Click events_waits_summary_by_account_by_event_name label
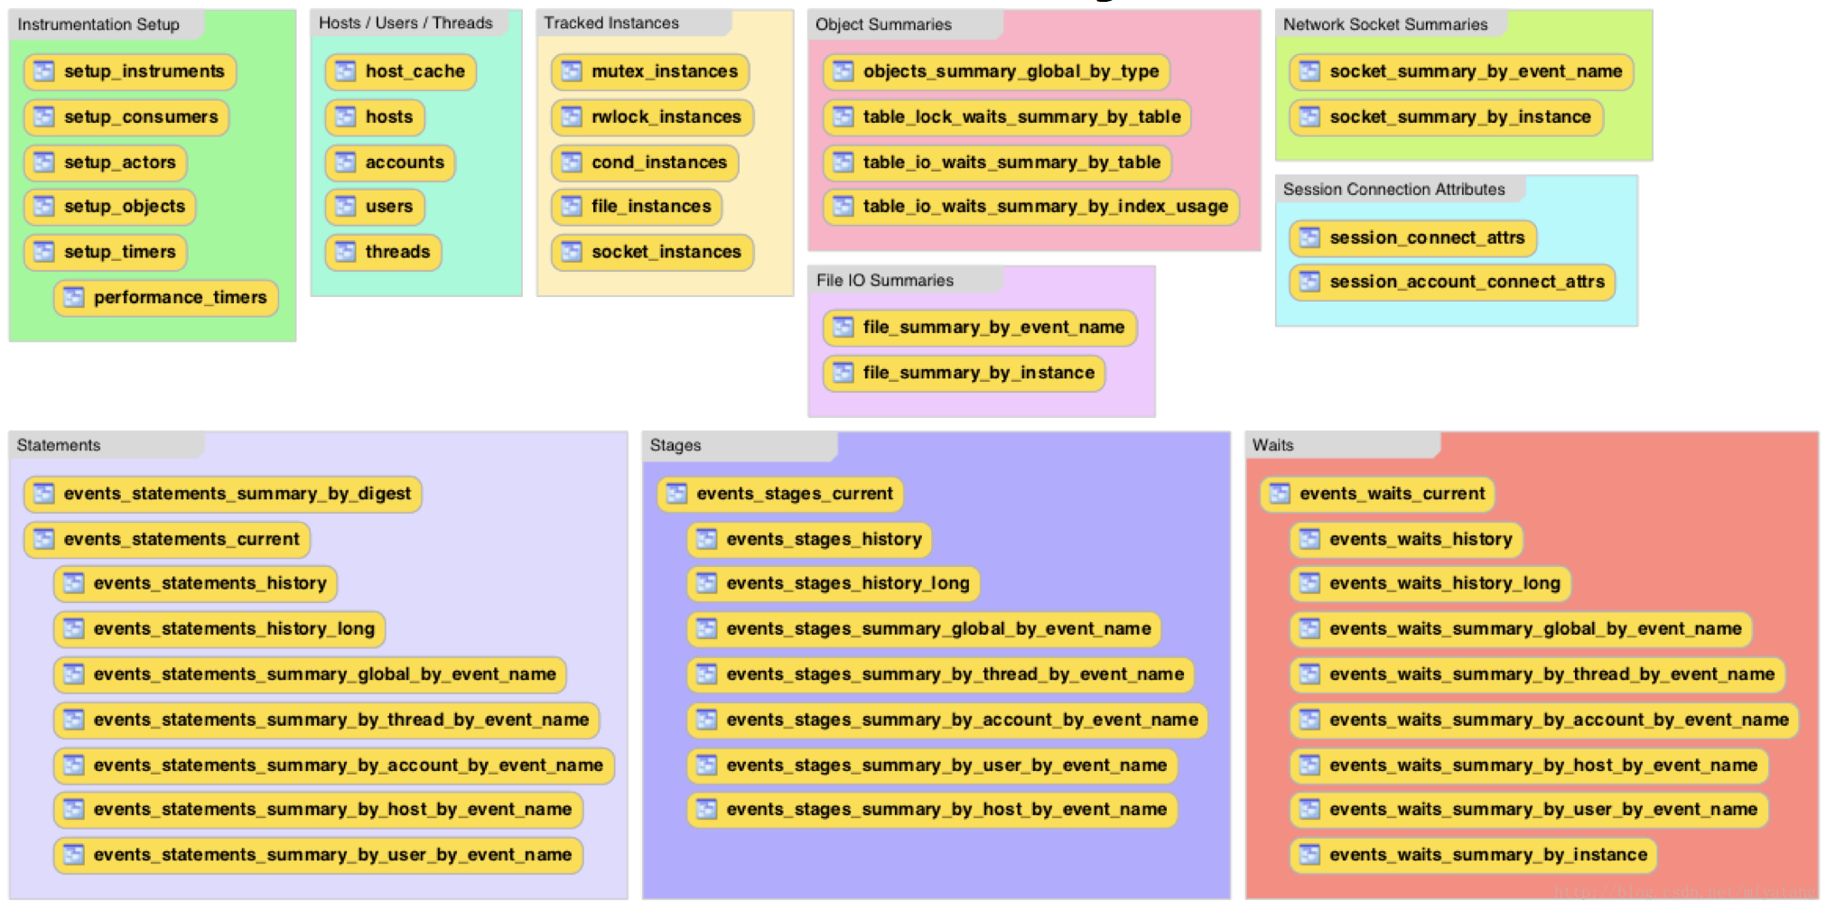Viewport: 1826px width, 910px height. point(1560,720)
